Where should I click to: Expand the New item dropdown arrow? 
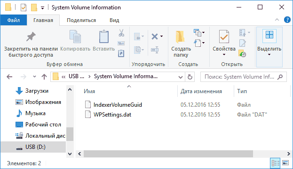[x=203, y=32]
